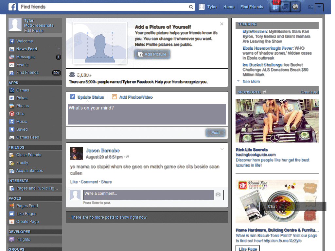Click the Find friends search field
Viewport: 335px width, 251px height.
point(104,7)
